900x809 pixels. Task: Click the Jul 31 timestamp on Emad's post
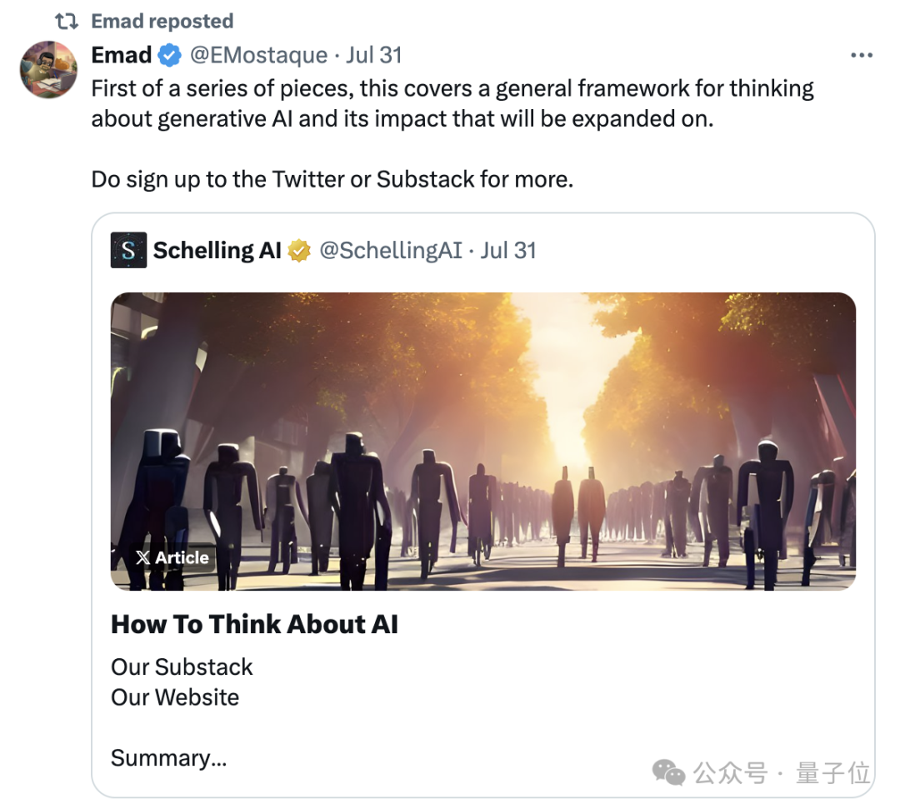pyautogui.click(x=374, y=55)
